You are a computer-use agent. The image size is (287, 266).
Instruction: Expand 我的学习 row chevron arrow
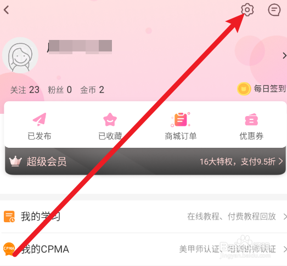285,217
